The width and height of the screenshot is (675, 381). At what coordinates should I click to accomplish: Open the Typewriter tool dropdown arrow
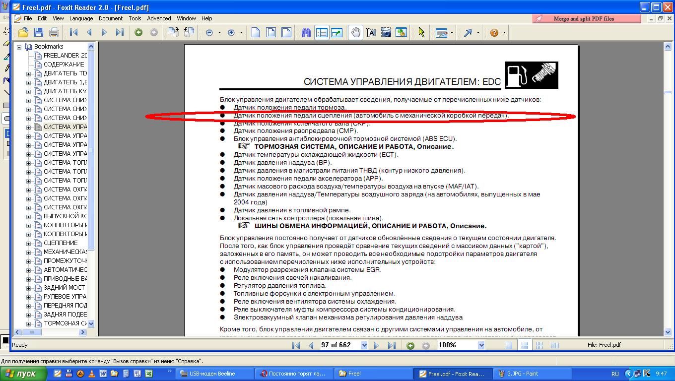click(452, 33)
